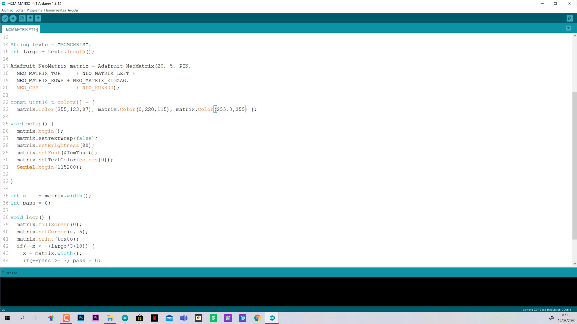This screenshot has width=577, height=324.
Task: Open Task View on the taskbar
Action: coord(36,318)
